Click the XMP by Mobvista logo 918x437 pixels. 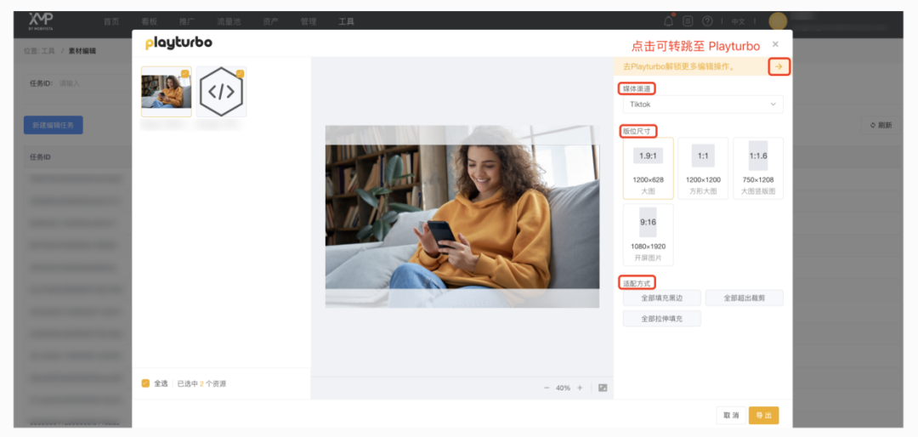[41, 21]
